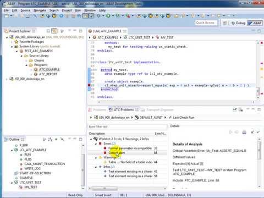This screenshot has height=198, width=264.
Task: Select LCL_ATC_EXAMPLE class in Outline
Action: [x=30, y=150]
